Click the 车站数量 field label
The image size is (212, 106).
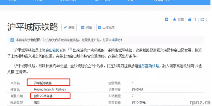pos(114,96)
